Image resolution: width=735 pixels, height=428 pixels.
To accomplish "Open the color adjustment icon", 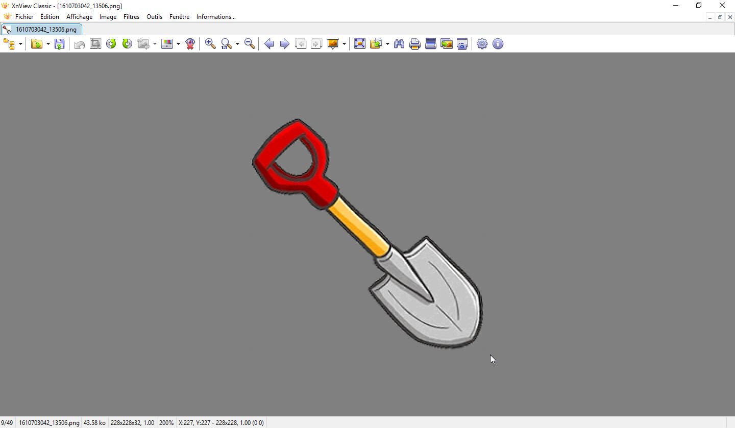I will [x=167, y=44].
